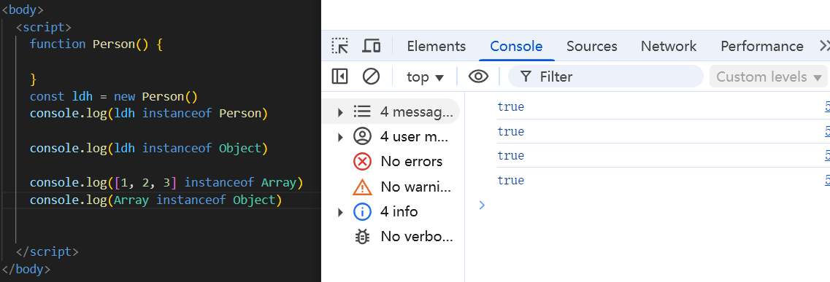
Task: Click the red error circle icon
Action: [x=362, y=162]
